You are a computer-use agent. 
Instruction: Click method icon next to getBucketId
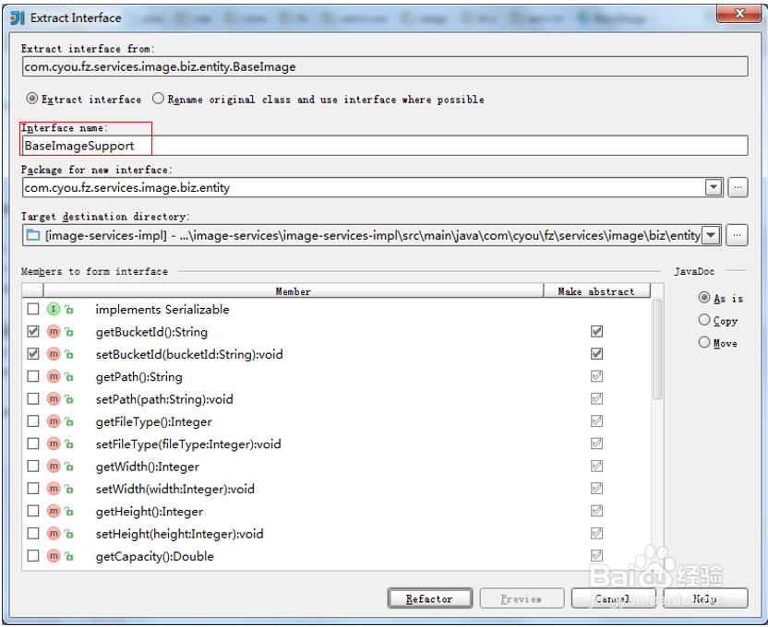tap(54, 332)
